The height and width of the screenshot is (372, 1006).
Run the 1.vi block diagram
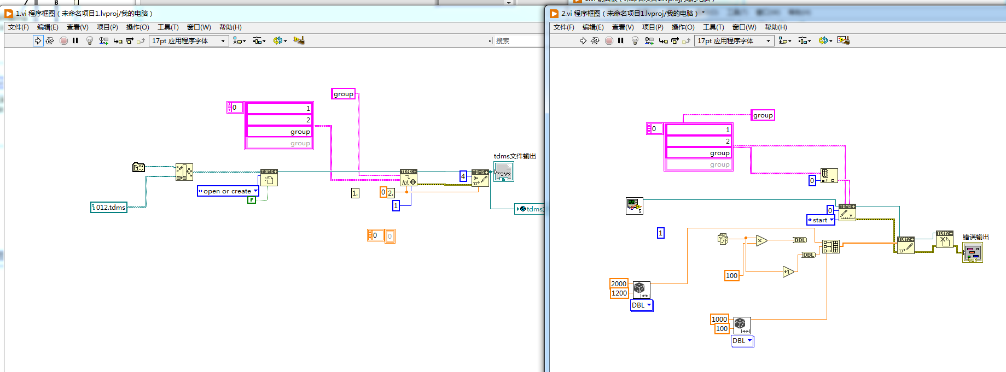click(x=38, y=40)
